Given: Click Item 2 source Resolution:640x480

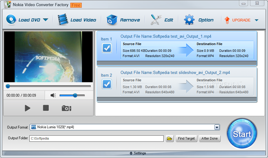Looking at the screenshot, I should tap(160, 92).
